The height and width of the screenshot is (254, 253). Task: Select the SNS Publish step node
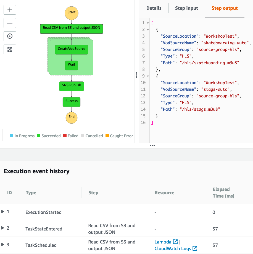tap(71, 86)
